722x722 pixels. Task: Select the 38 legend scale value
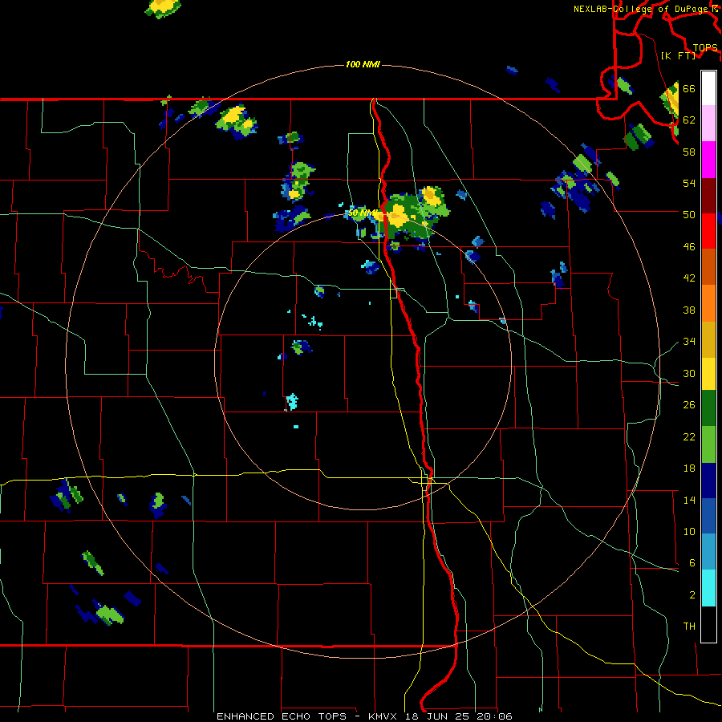[689, 310]
